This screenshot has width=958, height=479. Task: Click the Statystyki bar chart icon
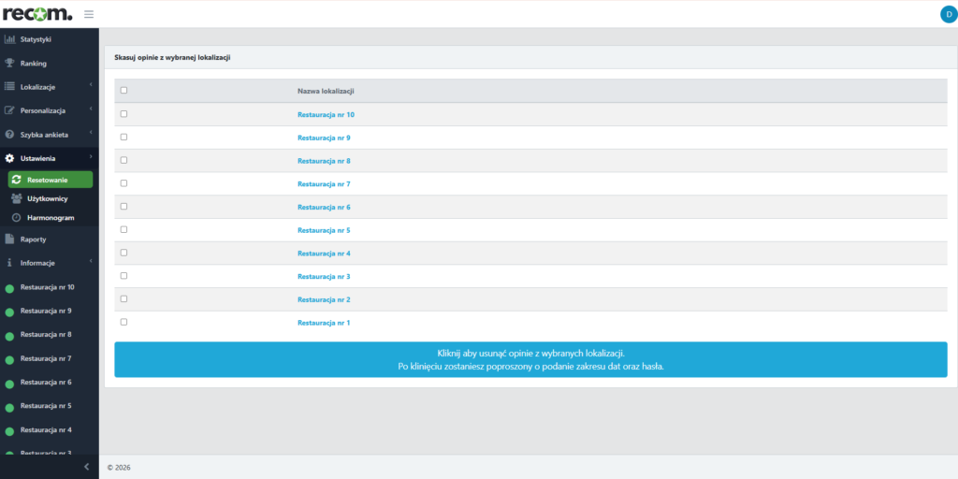click(x=10, y=39)
